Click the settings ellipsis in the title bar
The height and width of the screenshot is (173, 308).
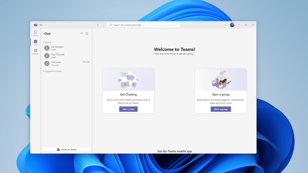click(225, 25)
